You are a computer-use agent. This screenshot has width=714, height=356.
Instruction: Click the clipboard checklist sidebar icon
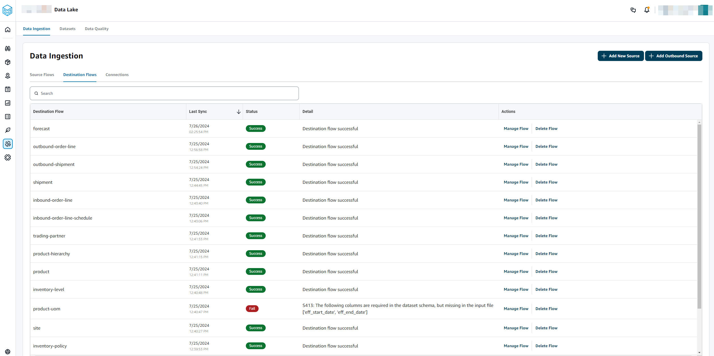click(8, 89)
